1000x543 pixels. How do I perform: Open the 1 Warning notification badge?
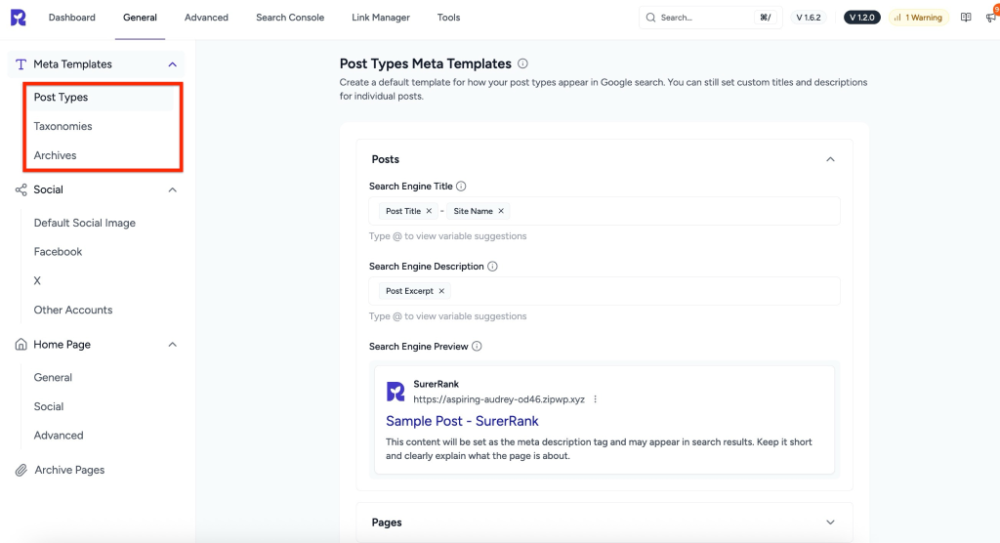[918, 18]
